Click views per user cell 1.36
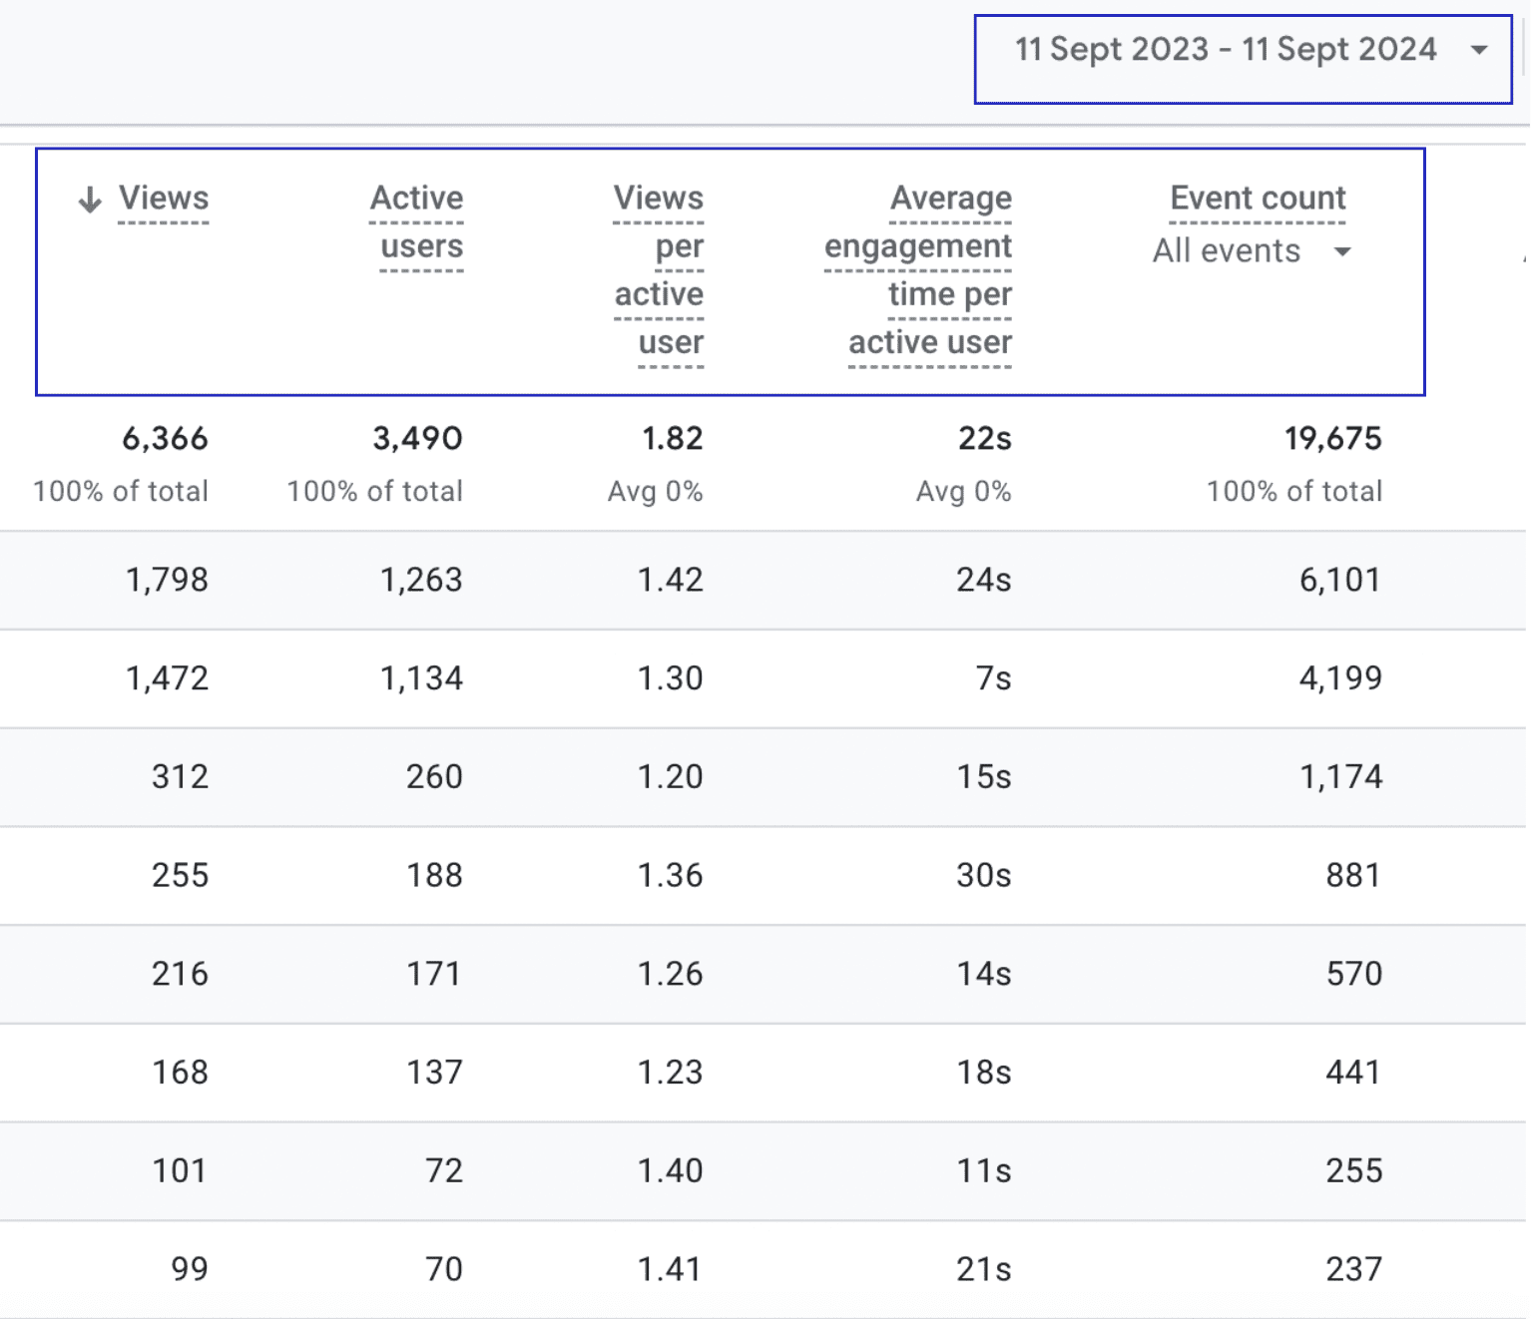 671,875
